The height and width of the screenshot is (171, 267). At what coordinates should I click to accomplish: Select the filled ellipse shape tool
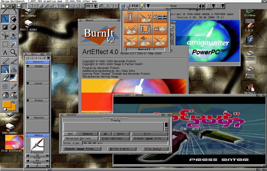(x=14, y=27)
